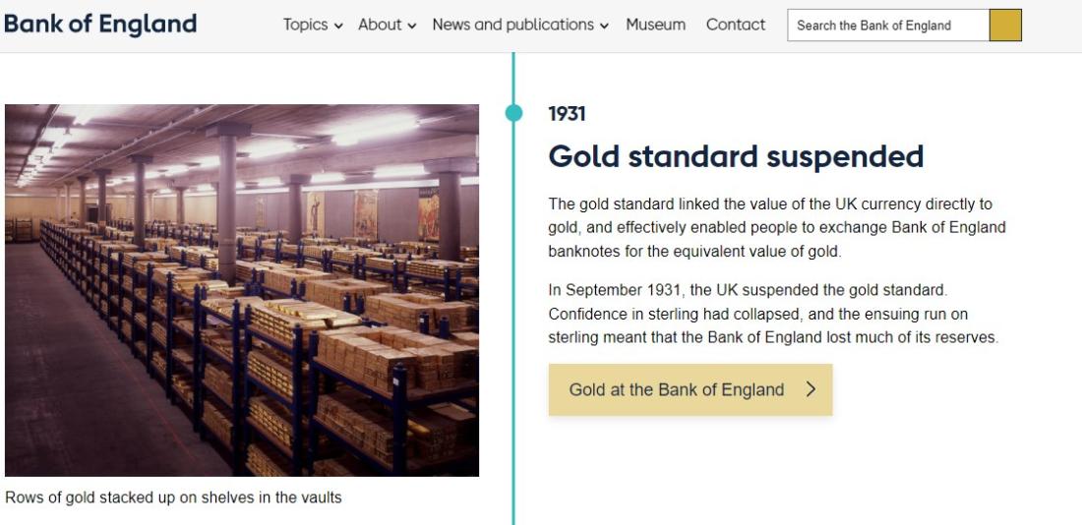This screenshot has width=1082, height=525.
Task: Open the About navigation menu
Action: click(x=380, y=25)
